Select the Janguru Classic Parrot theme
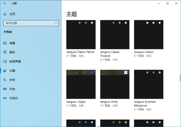The image size is (181, 127). click(81, 35)
